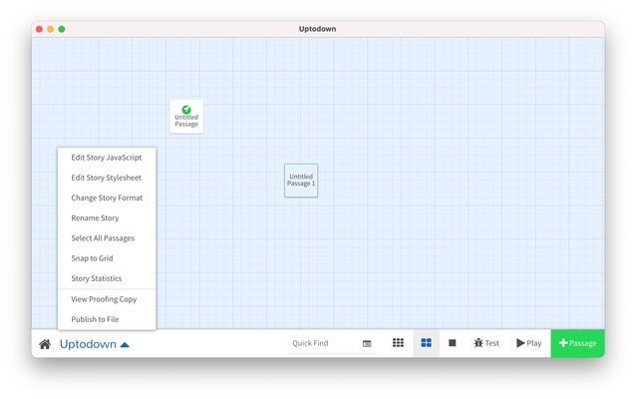636x399 pixels.
Task: Add a new Passage
Action: pos(577,343)
